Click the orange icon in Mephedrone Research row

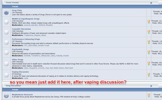click(x=149, y=94)
